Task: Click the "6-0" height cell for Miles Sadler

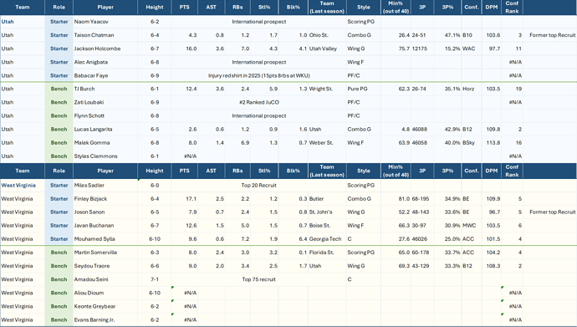Action: 155,186
